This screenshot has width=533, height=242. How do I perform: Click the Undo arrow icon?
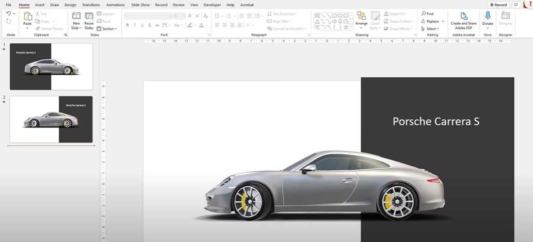pyautogui.click(x=8, y=13)
